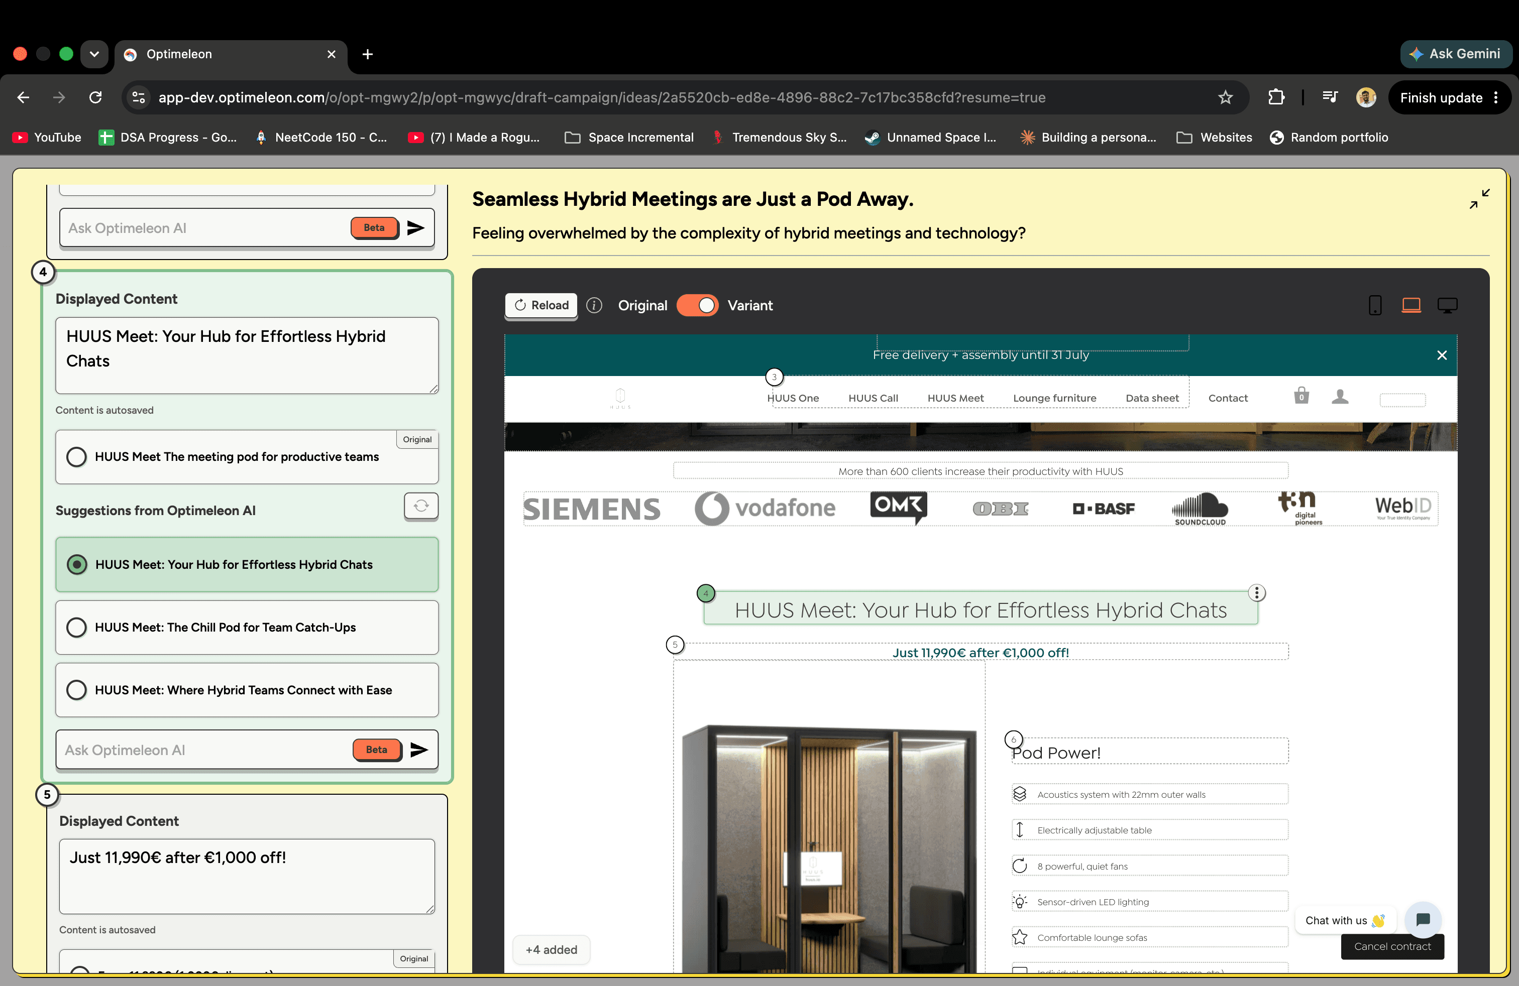Screen dimensions: 1519x986
Task: Close the free delivery banner
Action: 1441,355
